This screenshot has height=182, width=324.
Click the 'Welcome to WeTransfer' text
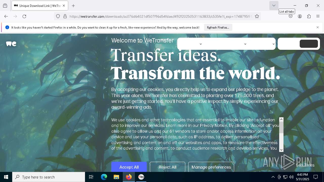[x=143, y=40]
